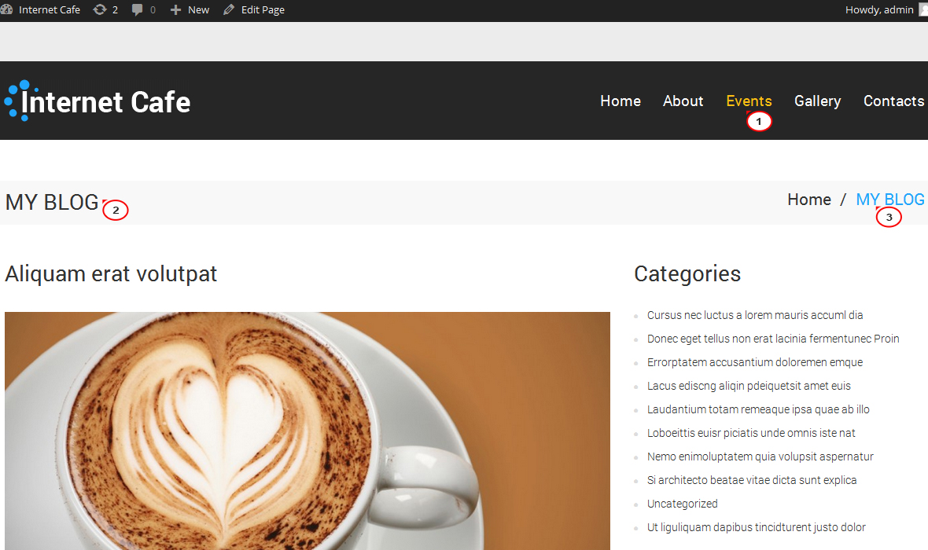Image resolution: width=928 pixels, height=550 pixels.
Task: Open category Errorptatem accusantium doloremen emque
Action: [x=755, y=362]
